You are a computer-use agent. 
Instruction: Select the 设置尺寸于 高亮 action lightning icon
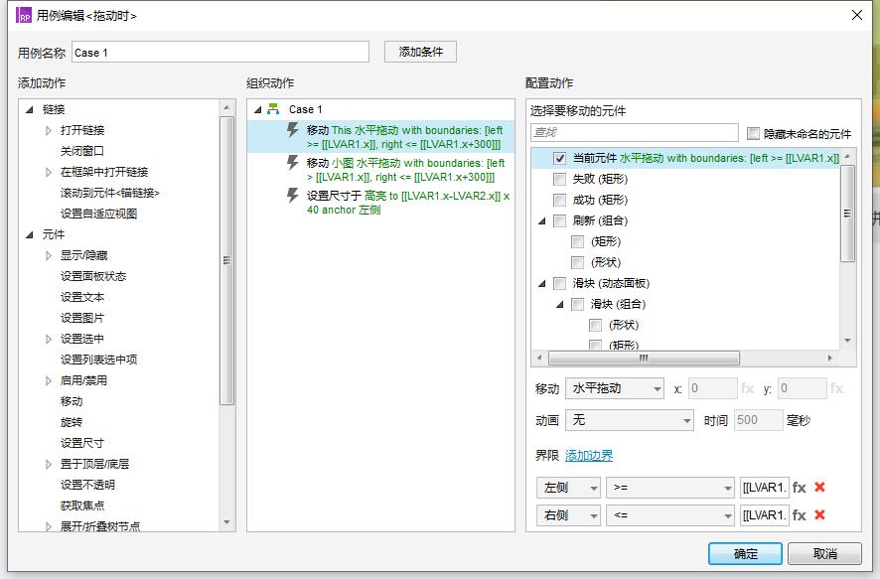click(293, 196)
